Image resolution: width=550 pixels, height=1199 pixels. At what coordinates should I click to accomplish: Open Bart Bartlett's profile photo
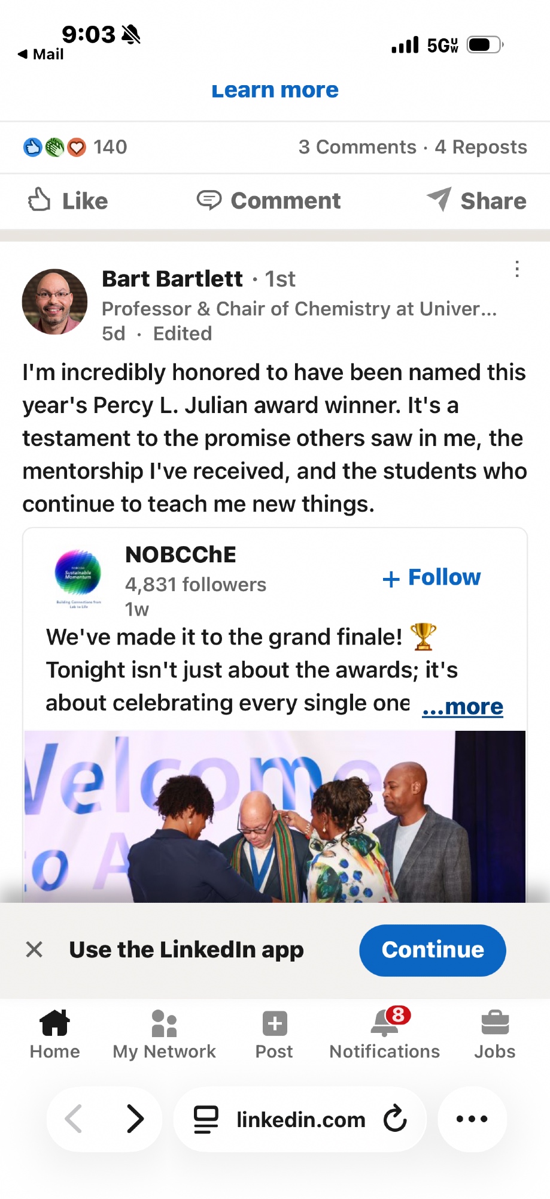tap(54, 302)
